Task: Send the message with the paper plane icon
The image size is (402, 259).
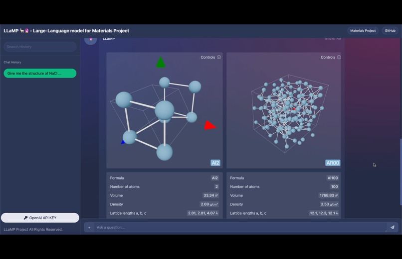Action: click(392, 227)
